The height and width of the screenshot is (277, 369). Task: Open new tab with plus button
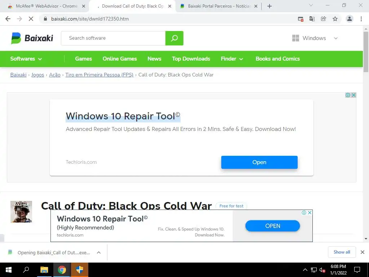coord(270,6)
